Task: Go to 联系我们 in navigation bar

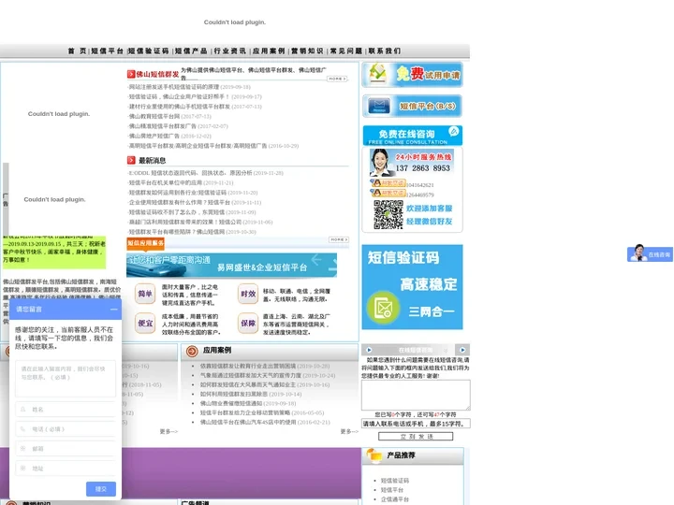Action: click(385, 50)
